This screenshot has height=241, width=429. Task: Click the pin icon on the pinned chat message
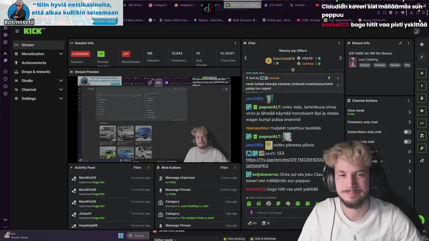point(329,78)
